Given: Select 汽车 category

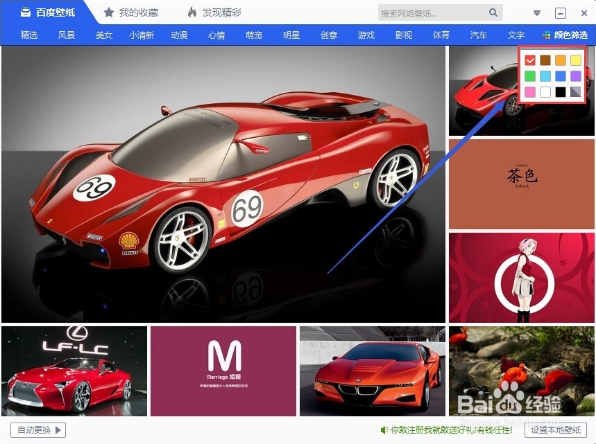Looking at the screenshot, I should click(x=479, y=35).
